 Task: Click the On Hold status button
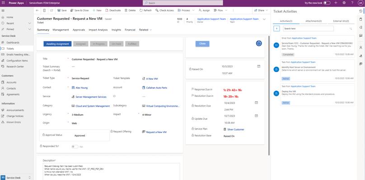(x=116, y=44)
